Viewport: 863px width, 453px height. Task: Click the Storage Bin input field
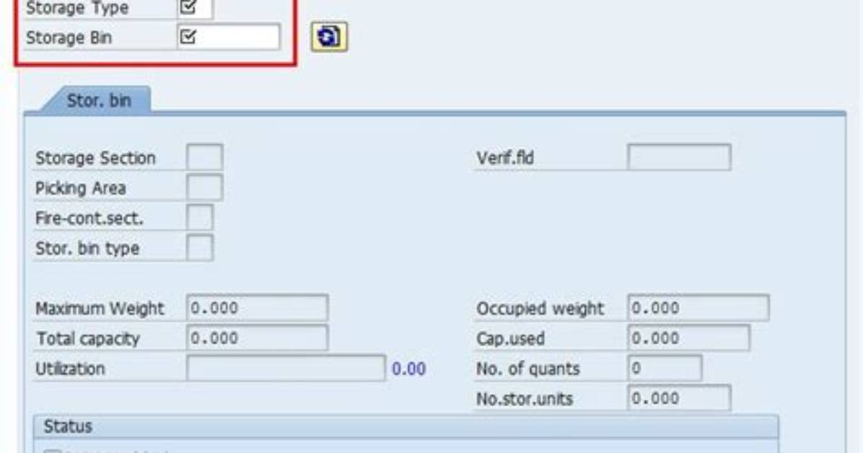229,37
